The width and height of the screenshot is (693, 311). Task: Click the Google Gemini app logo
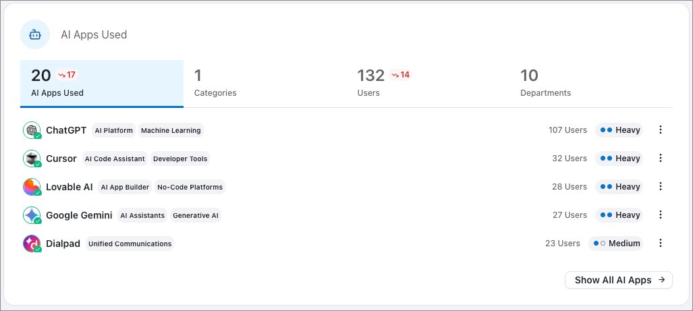(x=32, y=215)
